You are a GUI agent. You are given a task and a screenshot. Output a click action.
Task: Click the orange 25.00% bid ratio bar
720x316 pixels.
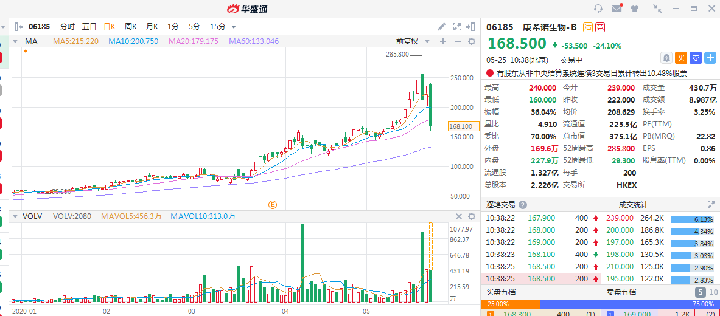pyautogui.click(x=511, y=304)
